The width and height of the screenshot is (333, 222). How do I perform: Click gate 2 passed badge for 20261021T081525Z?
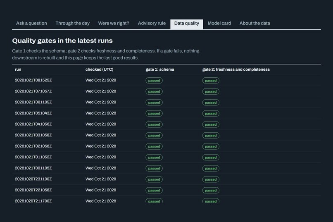point(211,81)
